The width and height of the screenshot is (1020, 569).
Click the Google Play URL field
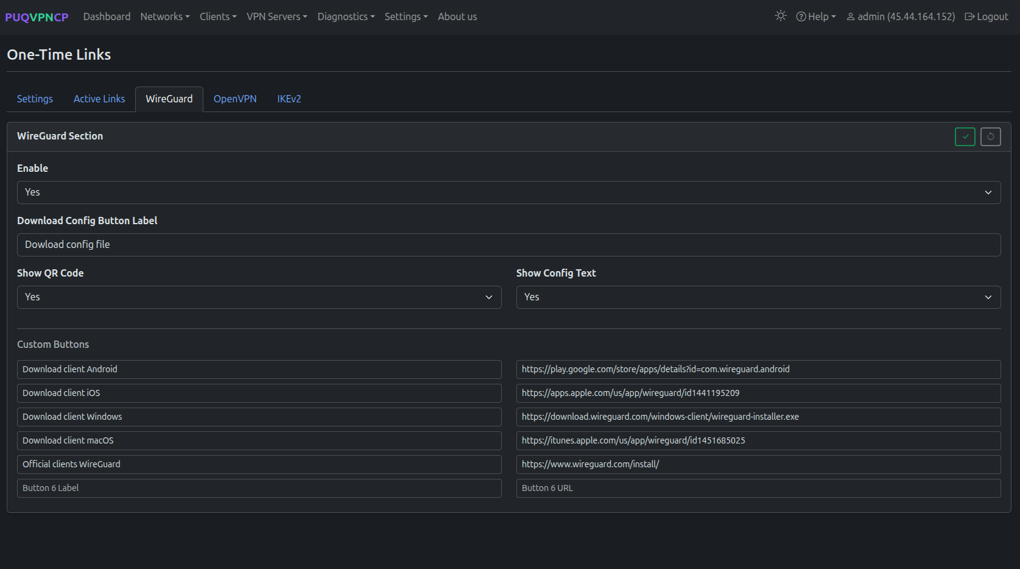(758, 369)
